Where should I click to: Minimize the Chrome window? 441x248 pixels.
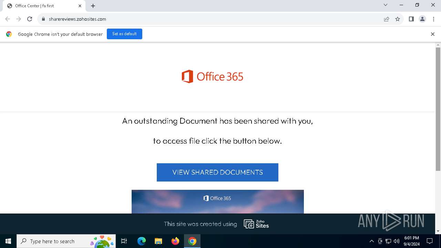(401, 5)
